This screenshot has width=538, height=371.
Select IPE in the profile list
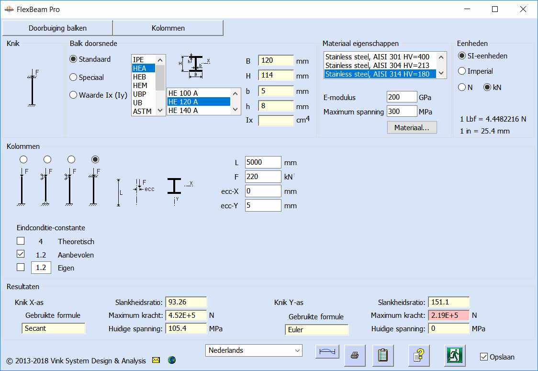point(144,60)
